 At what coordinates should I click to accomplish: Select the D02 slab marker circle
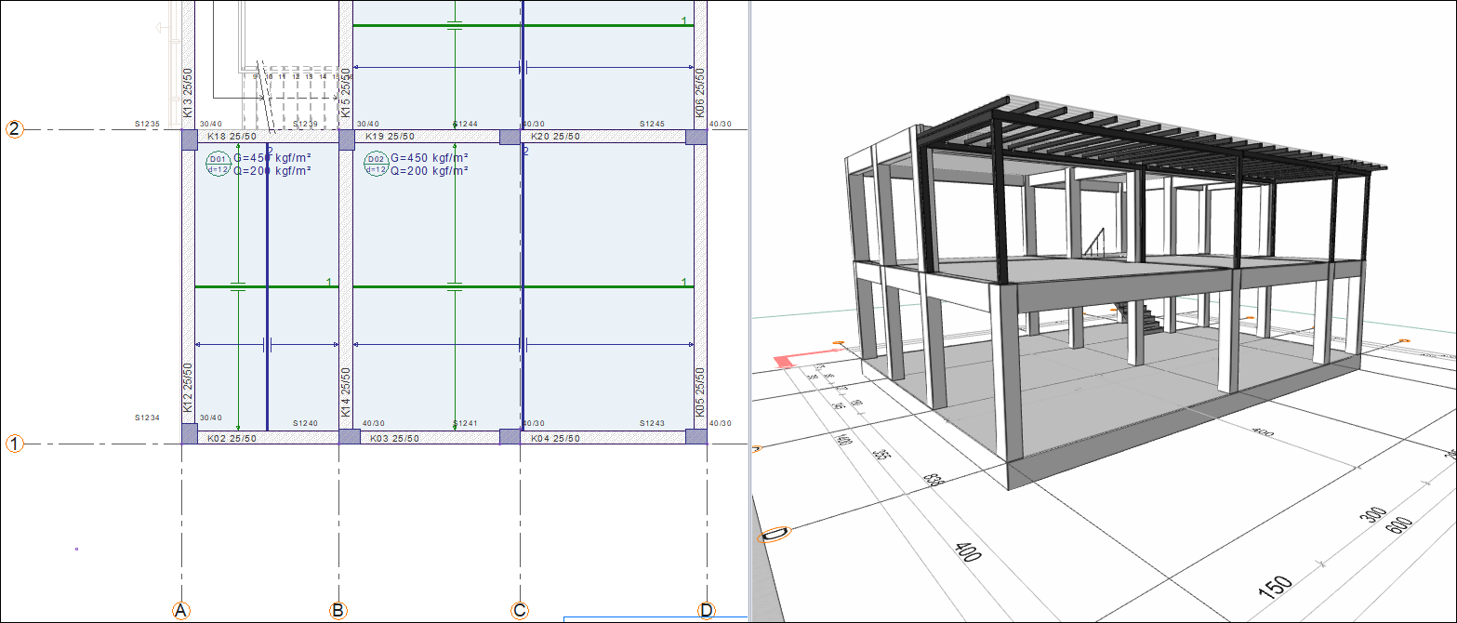coord(376,164)
